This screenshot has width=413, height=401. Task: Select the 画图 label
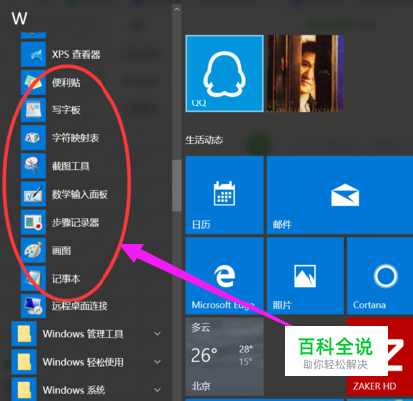click(x=61, y=250)
